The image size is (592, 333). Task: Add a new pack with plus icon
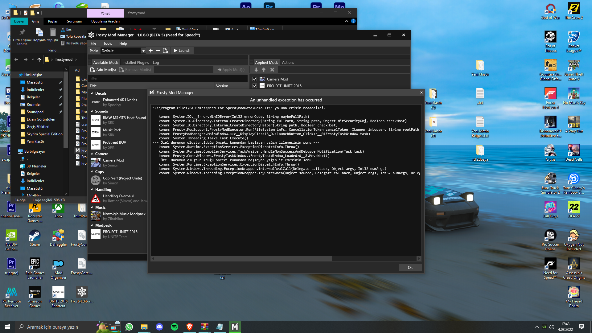[x=151, y=51]
